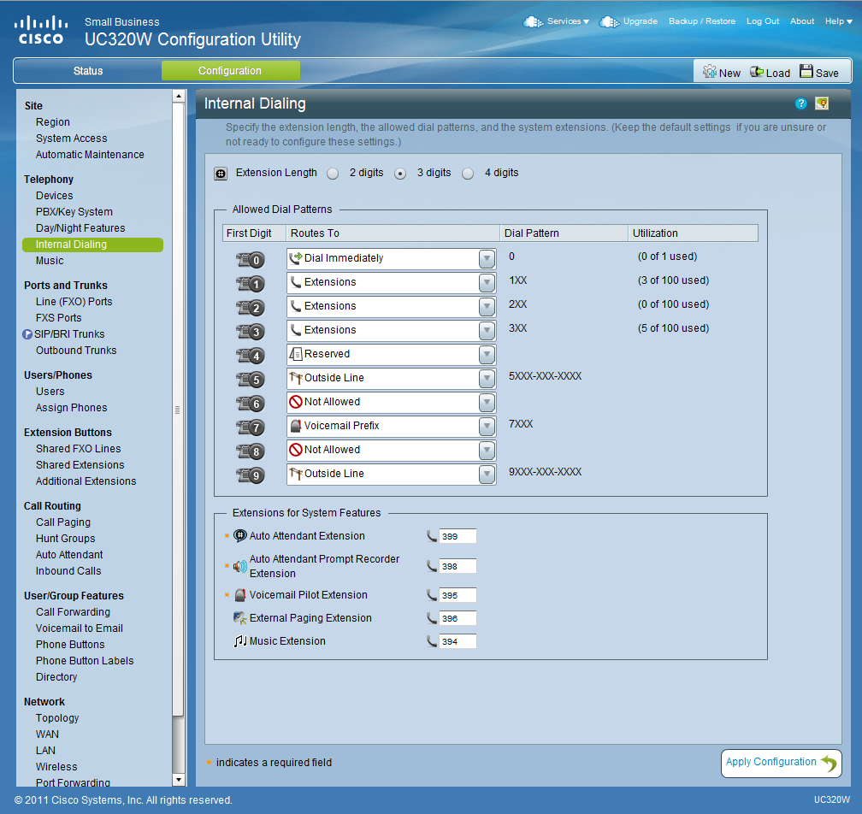Switch to the Status tab

[87, 71]
